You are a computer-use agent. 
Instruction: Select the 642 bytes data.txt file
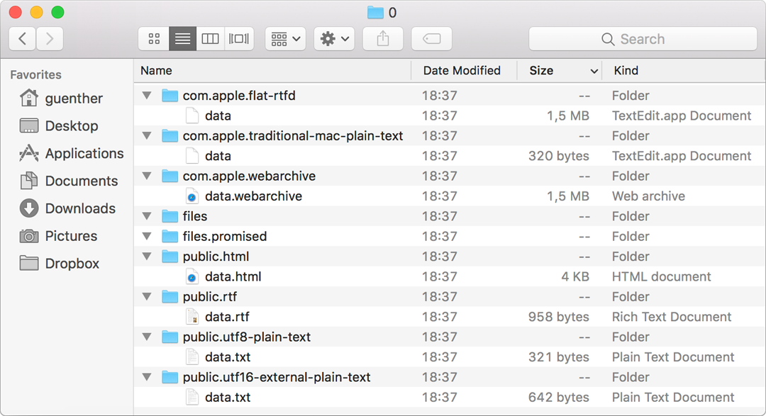(450, 397)
